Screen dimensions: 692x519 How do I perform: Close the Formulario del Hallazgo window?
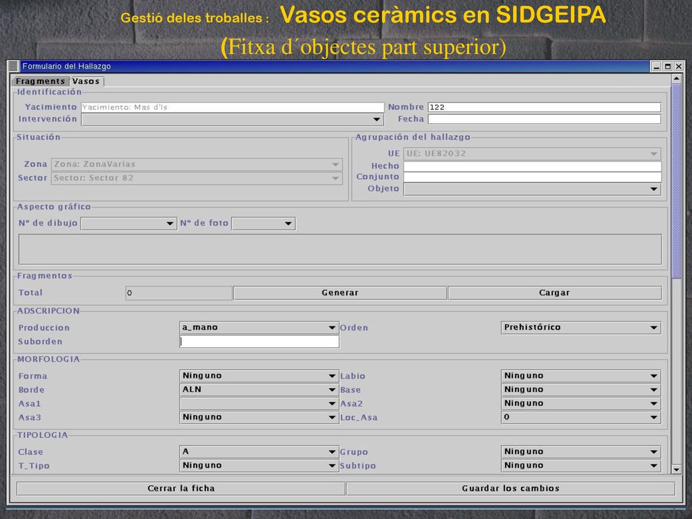678,67
